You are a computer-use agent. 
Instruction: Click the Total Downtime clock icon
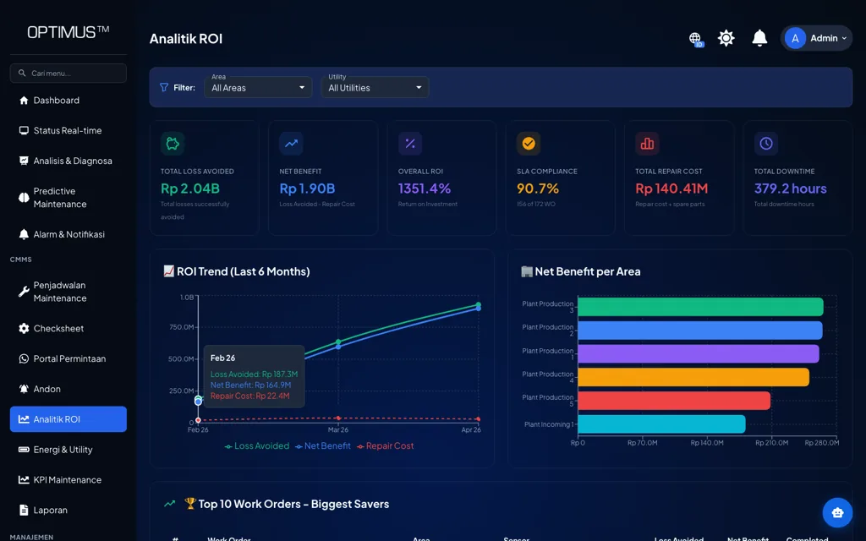click(x=766, y=144)
